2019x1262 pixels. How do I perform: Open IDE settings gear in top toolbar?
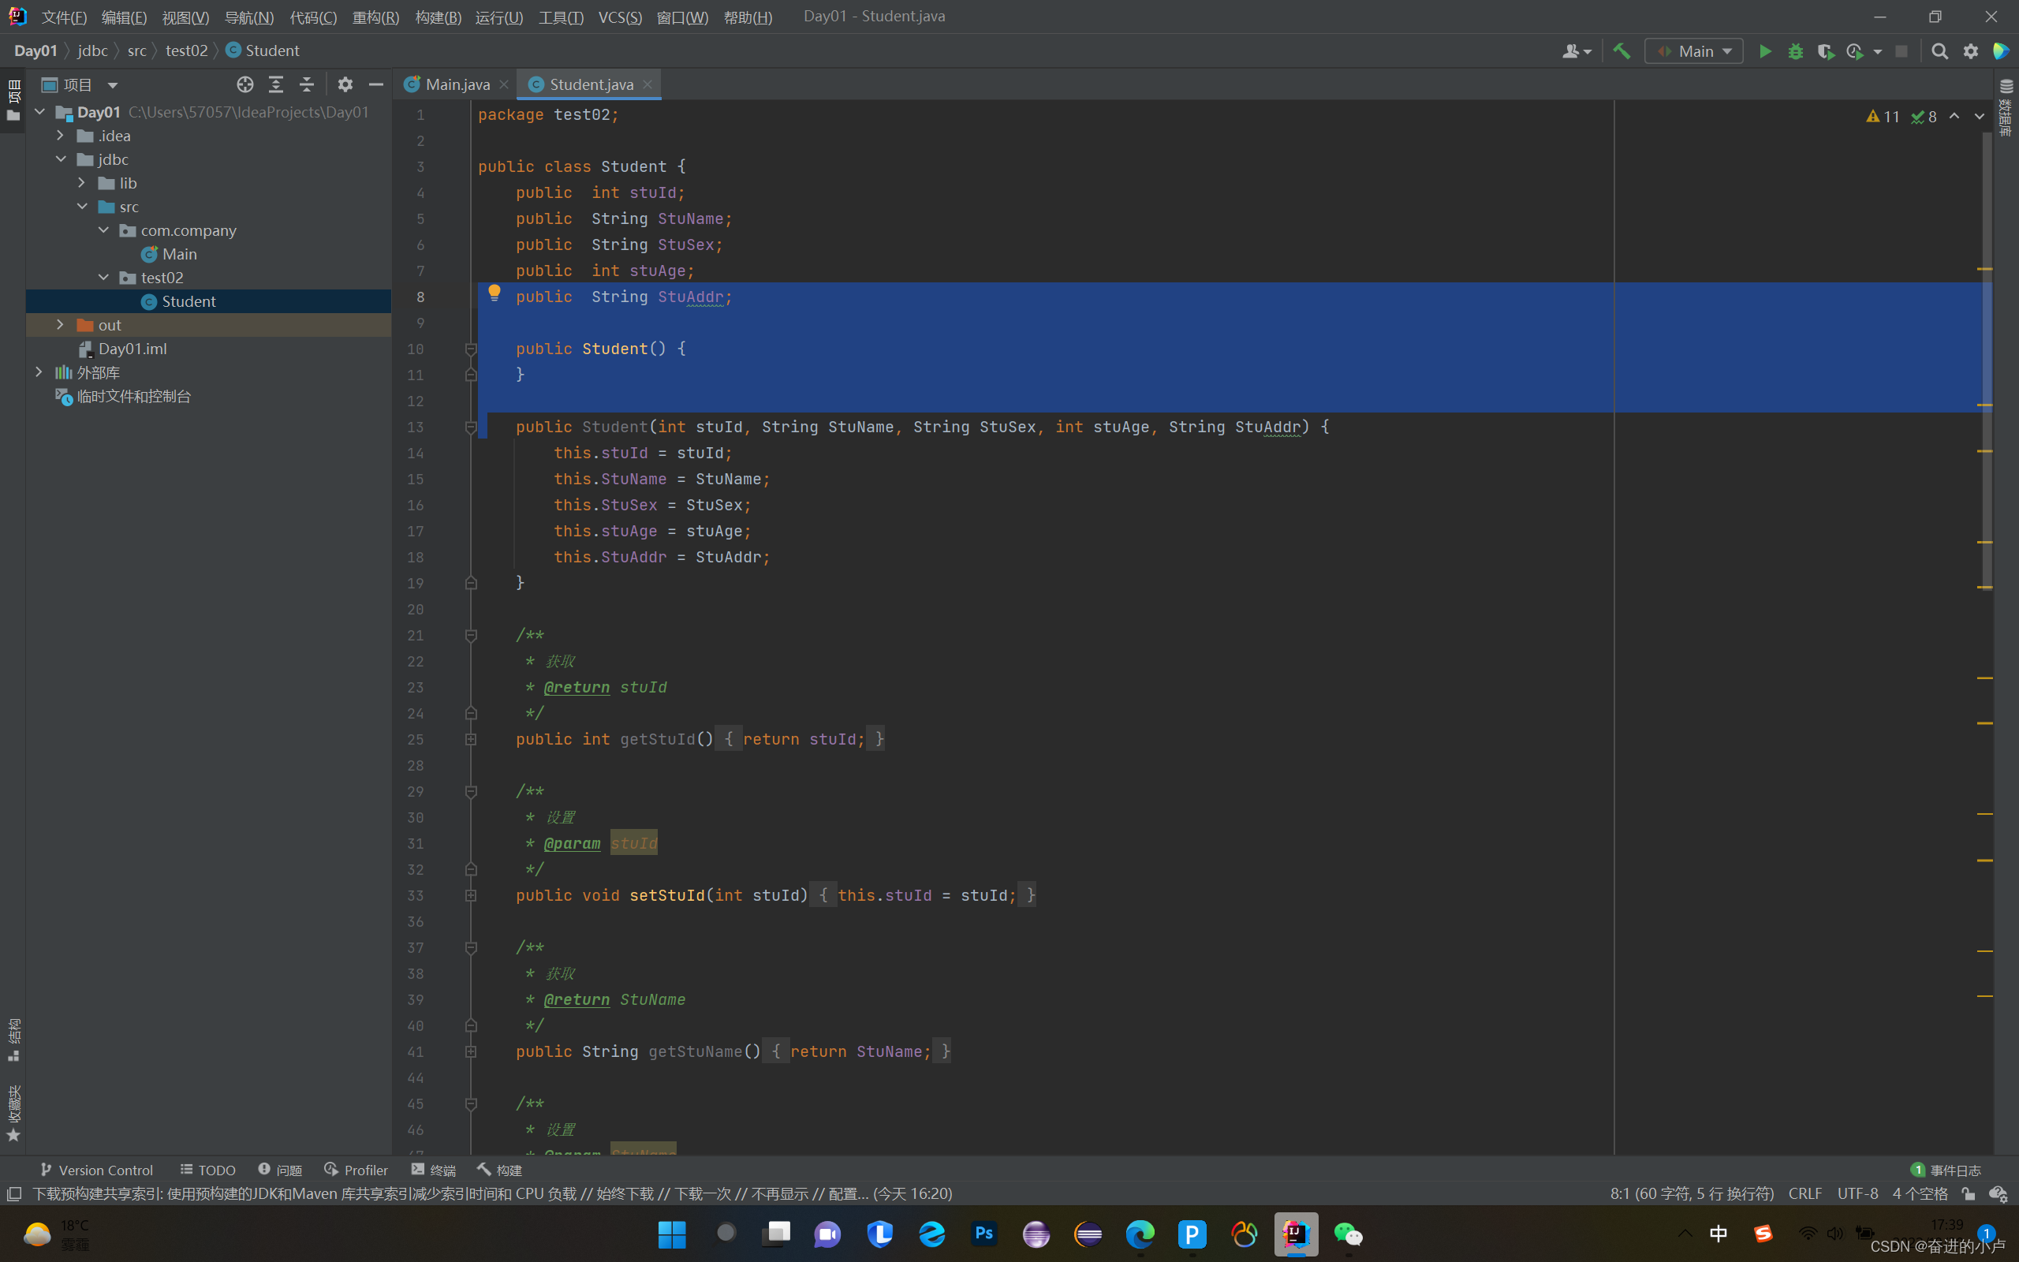pos(1971,51)
